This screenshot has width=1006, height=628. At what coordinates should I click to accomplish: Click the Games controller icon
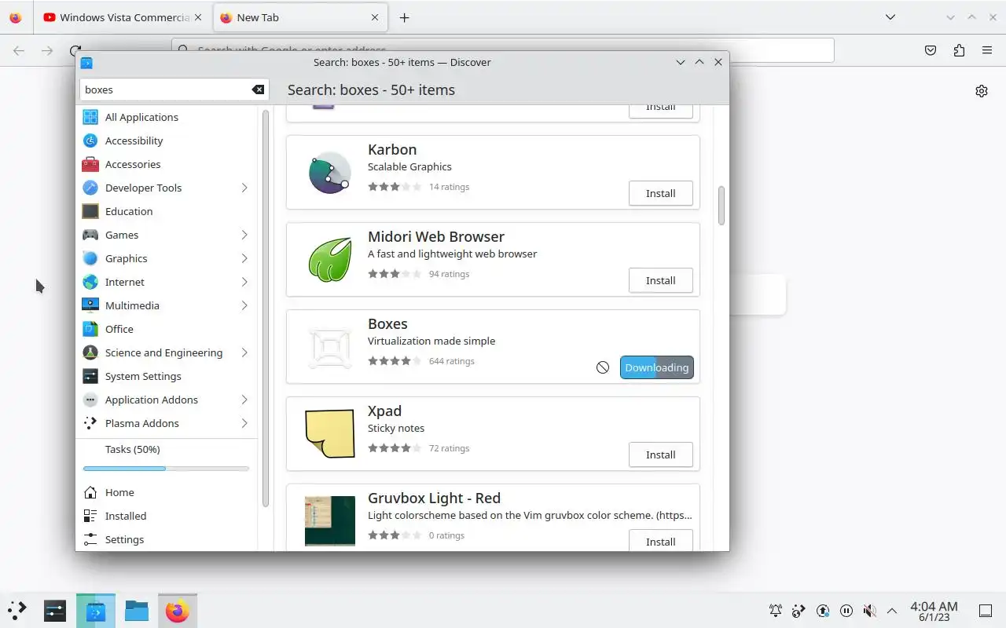pyautogui.click(x=90, y=235)
